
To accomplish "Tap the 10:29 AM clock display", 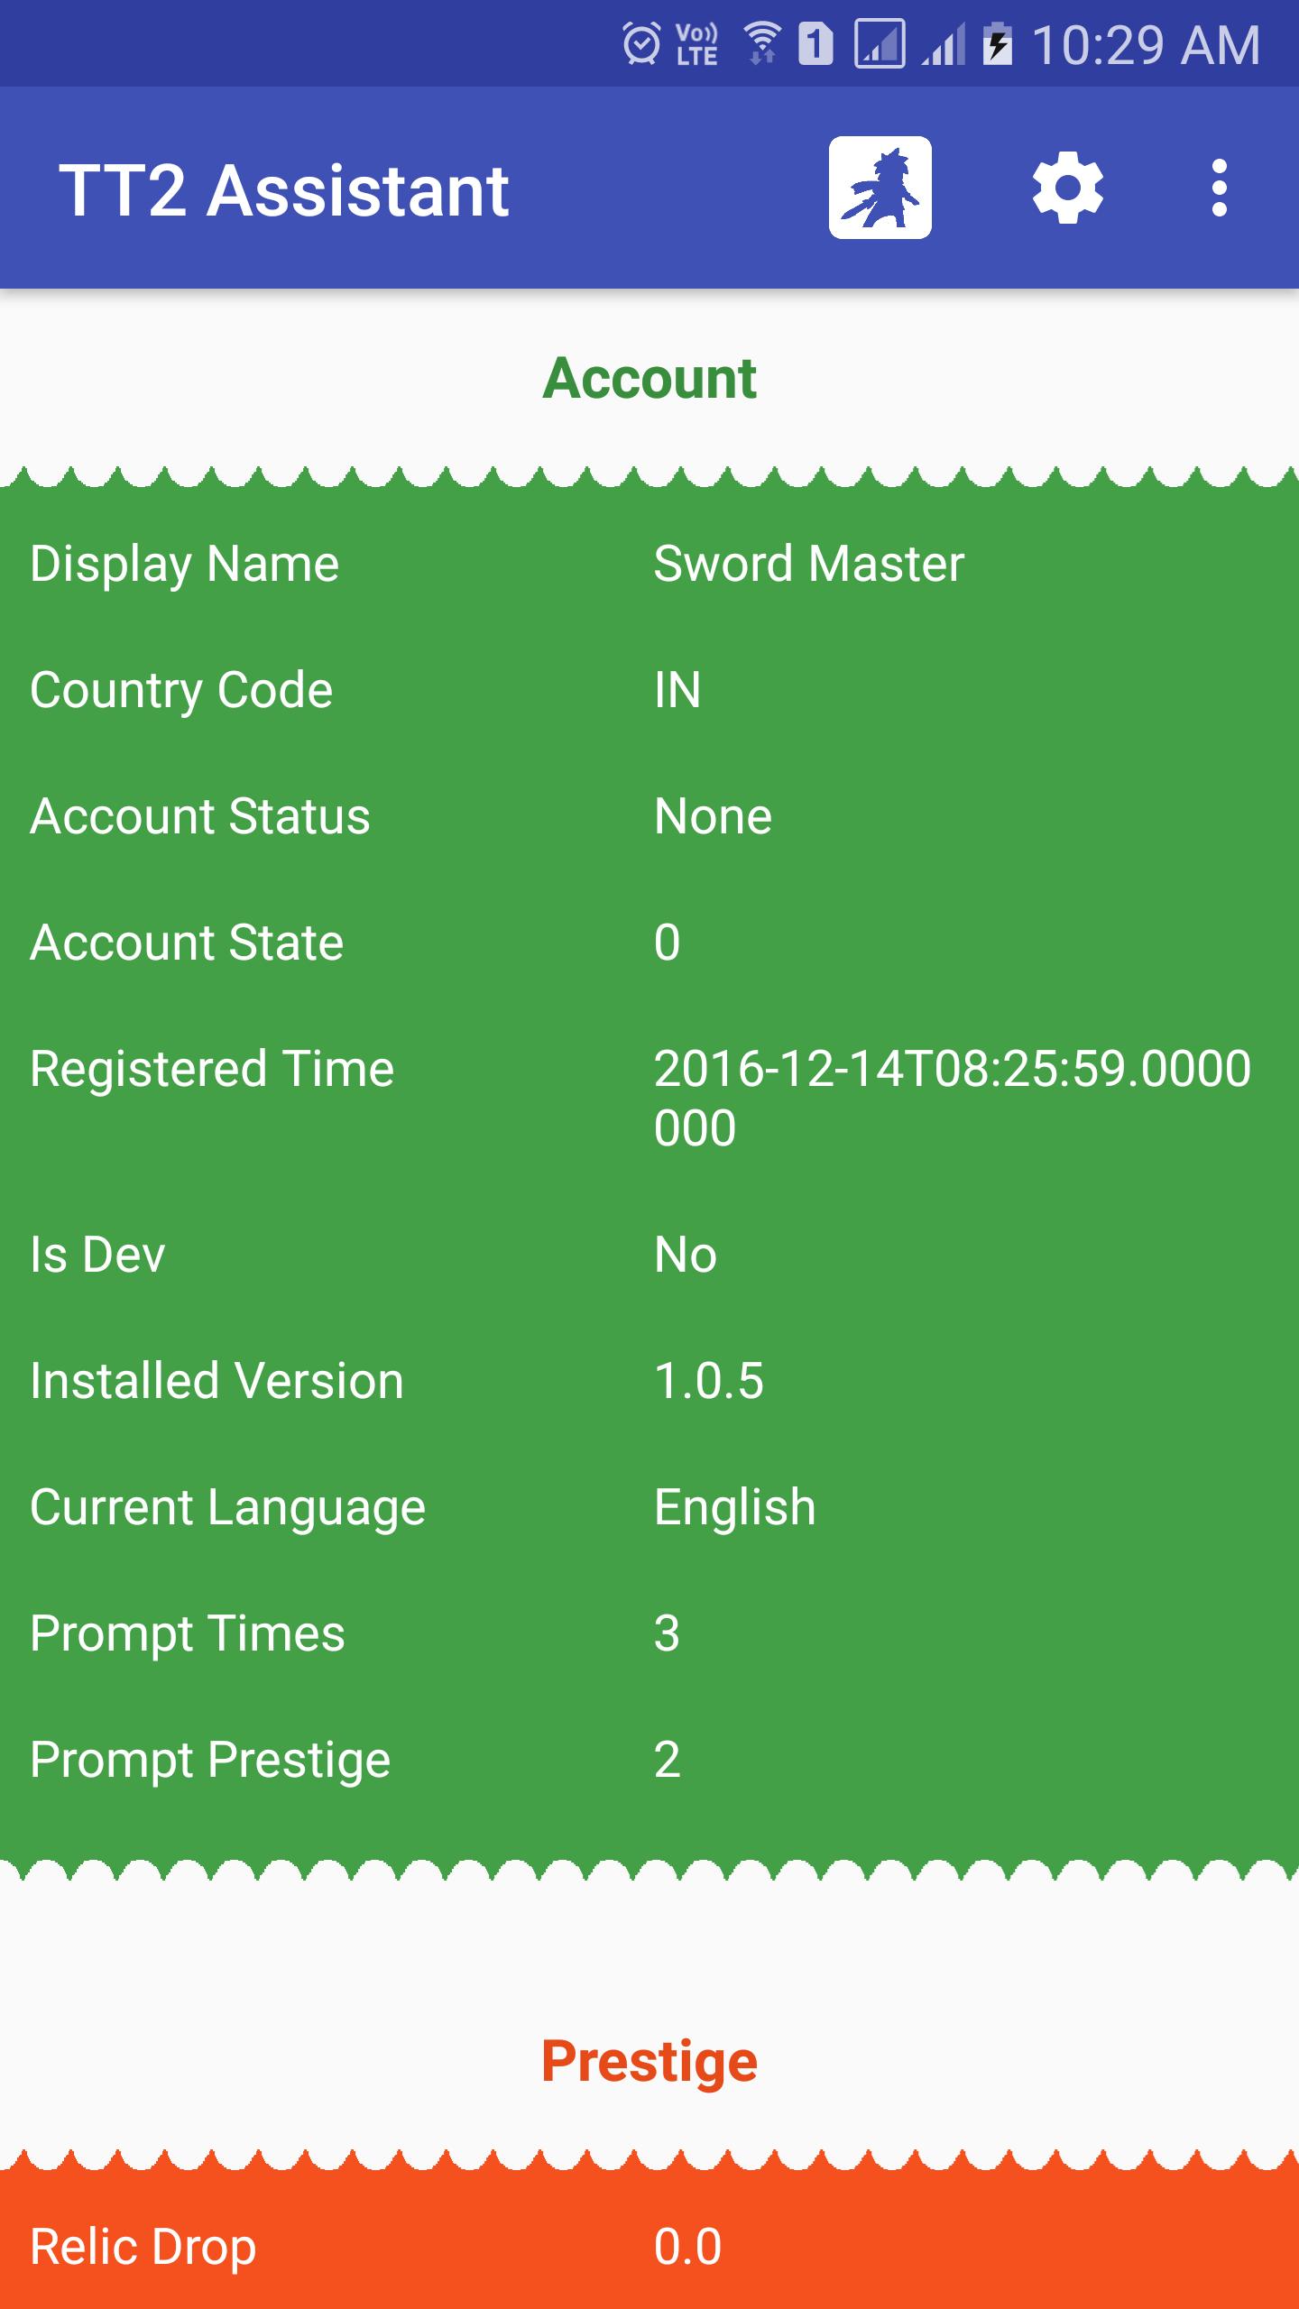I will tap(1146, 44).
